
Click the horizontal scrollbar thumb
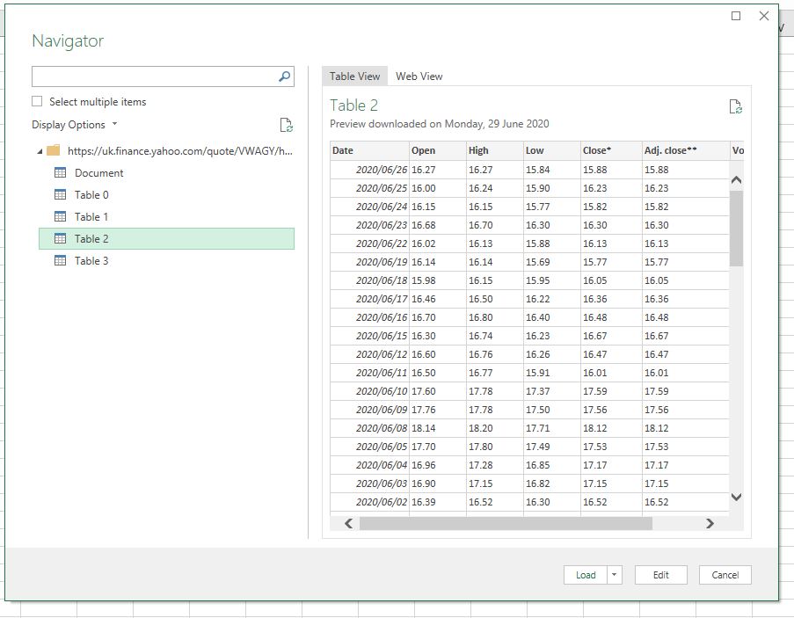pyautogui.click(x=506, y=523)
